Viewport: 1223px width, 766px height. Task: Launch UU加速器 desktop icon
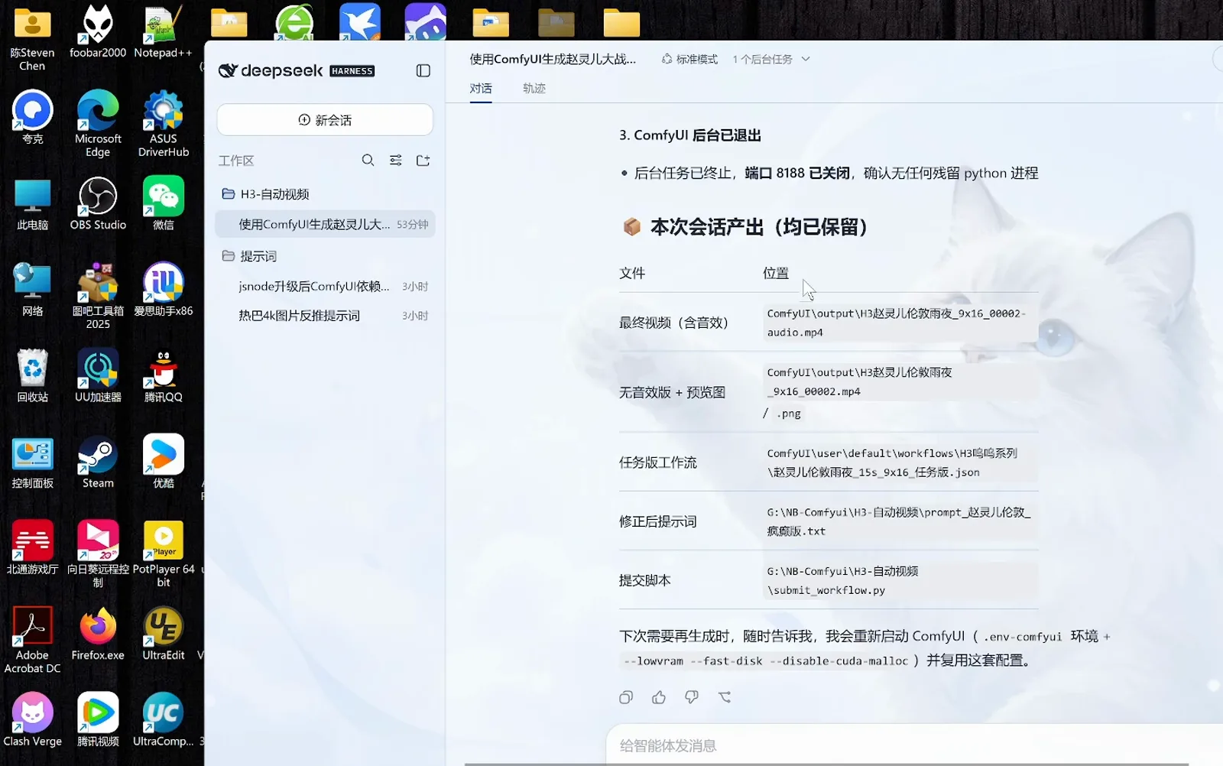coord(98,375)
